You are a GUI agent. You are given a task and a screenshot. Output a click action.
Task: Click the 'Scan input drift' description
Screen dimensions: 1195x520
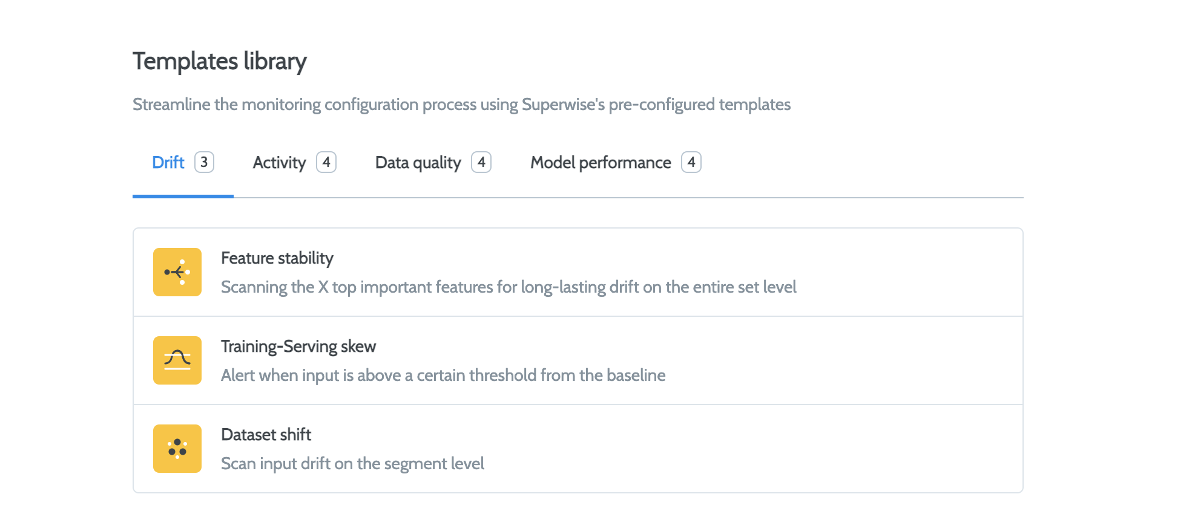pyautogui.click(x=352, y=464)
